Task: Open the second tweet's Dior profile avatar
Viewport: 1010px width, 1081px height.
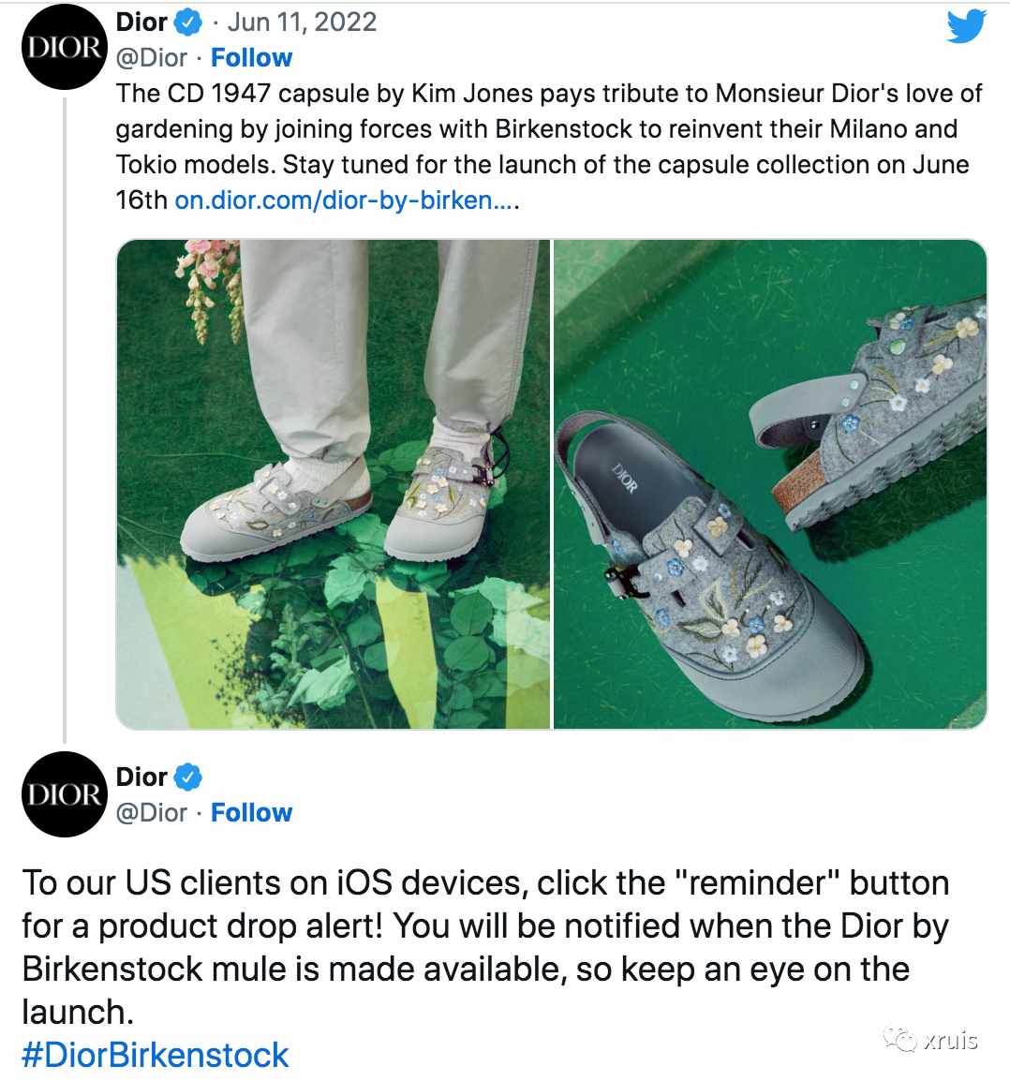Action: pos(64,794)
